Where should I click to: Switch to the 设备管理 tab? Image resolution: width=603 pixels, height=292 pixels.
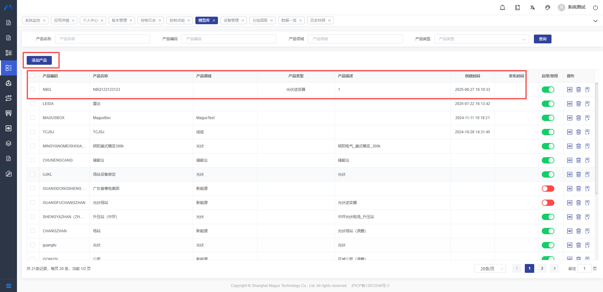[x=231, y=20]
